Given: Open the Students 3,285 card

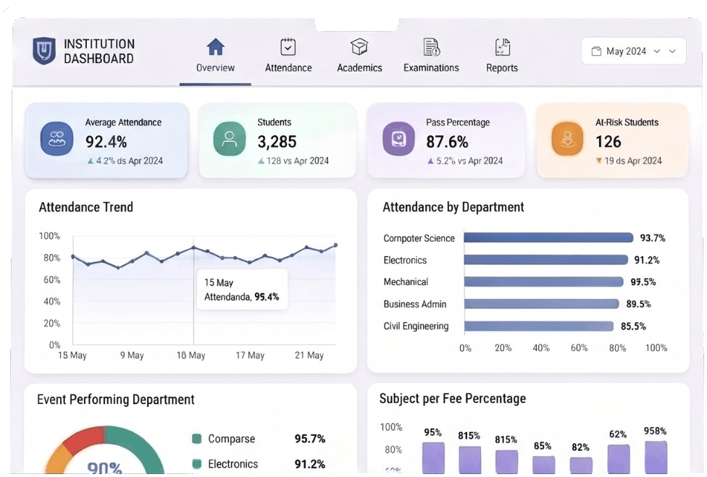Looking at the screenshot, I should 277,140.
